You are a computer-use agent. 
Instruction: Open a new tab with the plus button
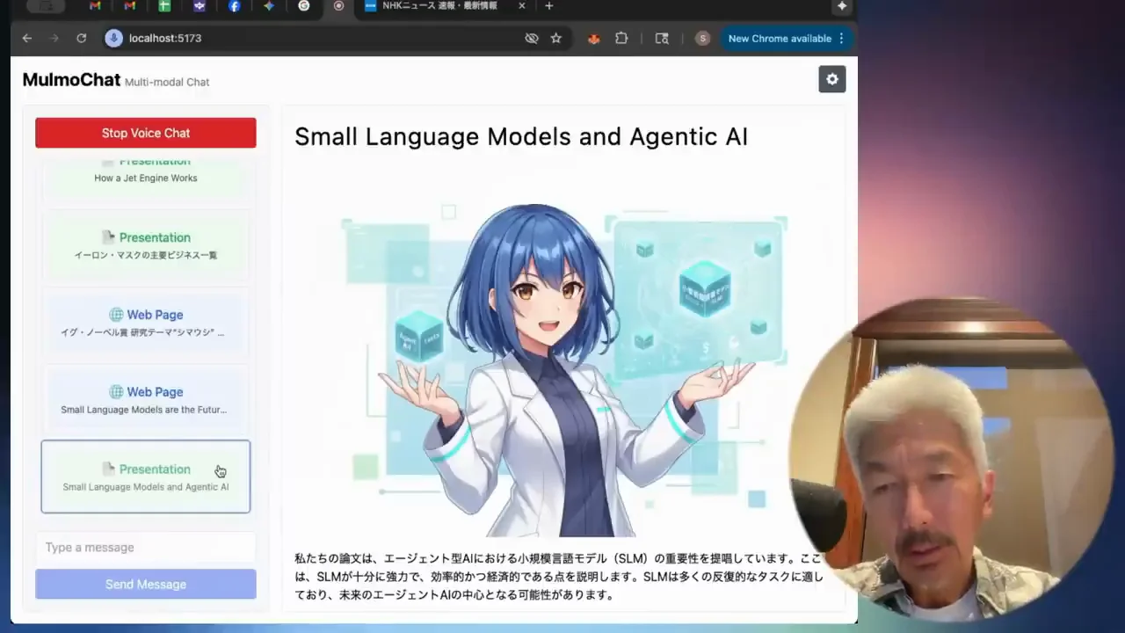pyautogui.click(x=549, y=6)
